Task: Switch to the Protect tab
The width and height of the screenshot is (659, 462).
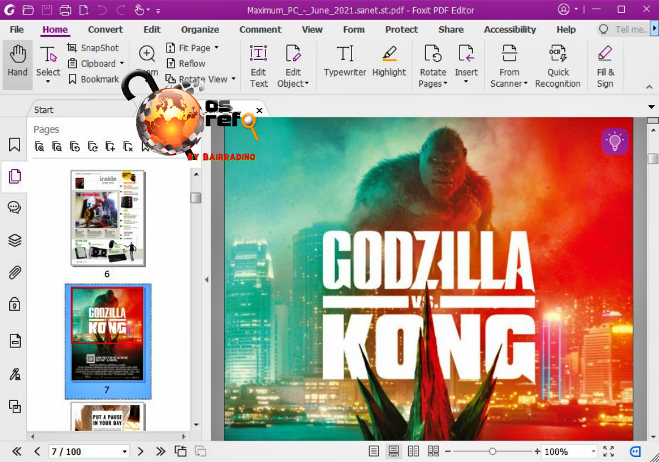Action: [x=402, y=29]
